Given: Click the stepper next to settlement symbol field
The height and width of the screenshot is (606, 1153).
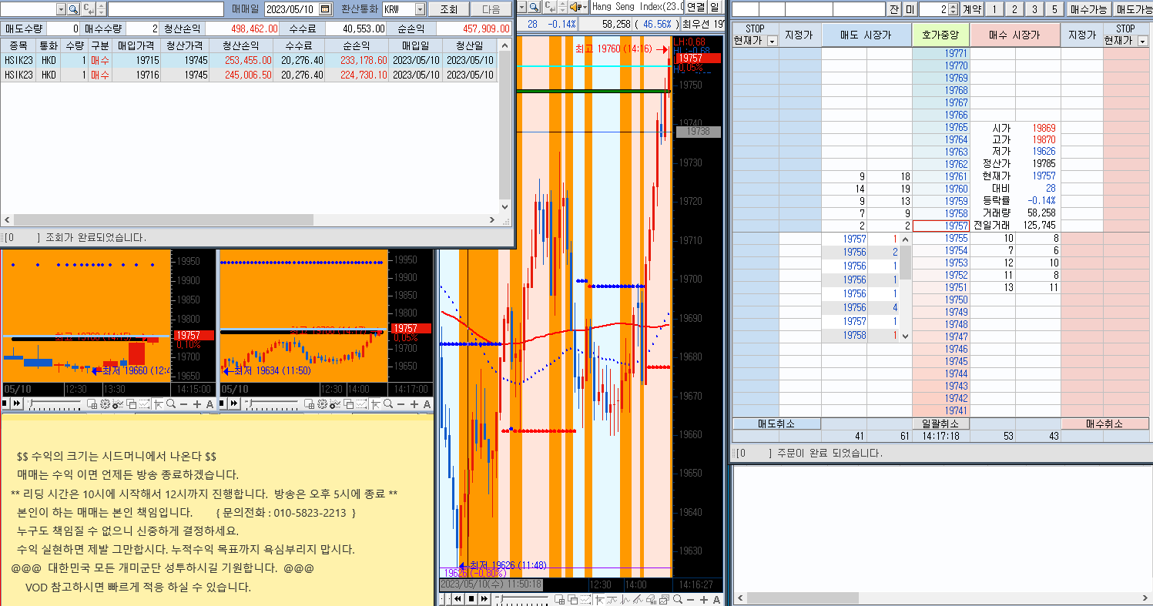Looking at the screenshot, I should pos(101,9).
